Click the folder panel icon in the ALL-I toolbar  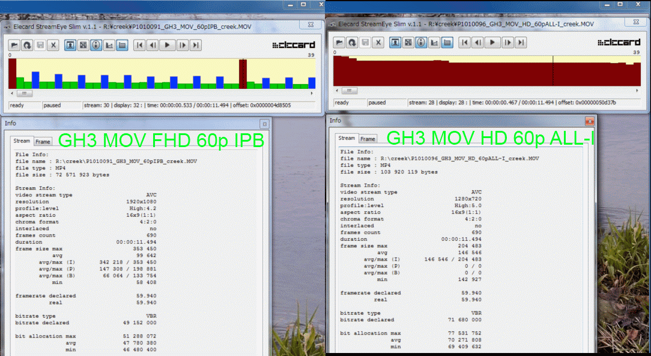tap(447, 43)
